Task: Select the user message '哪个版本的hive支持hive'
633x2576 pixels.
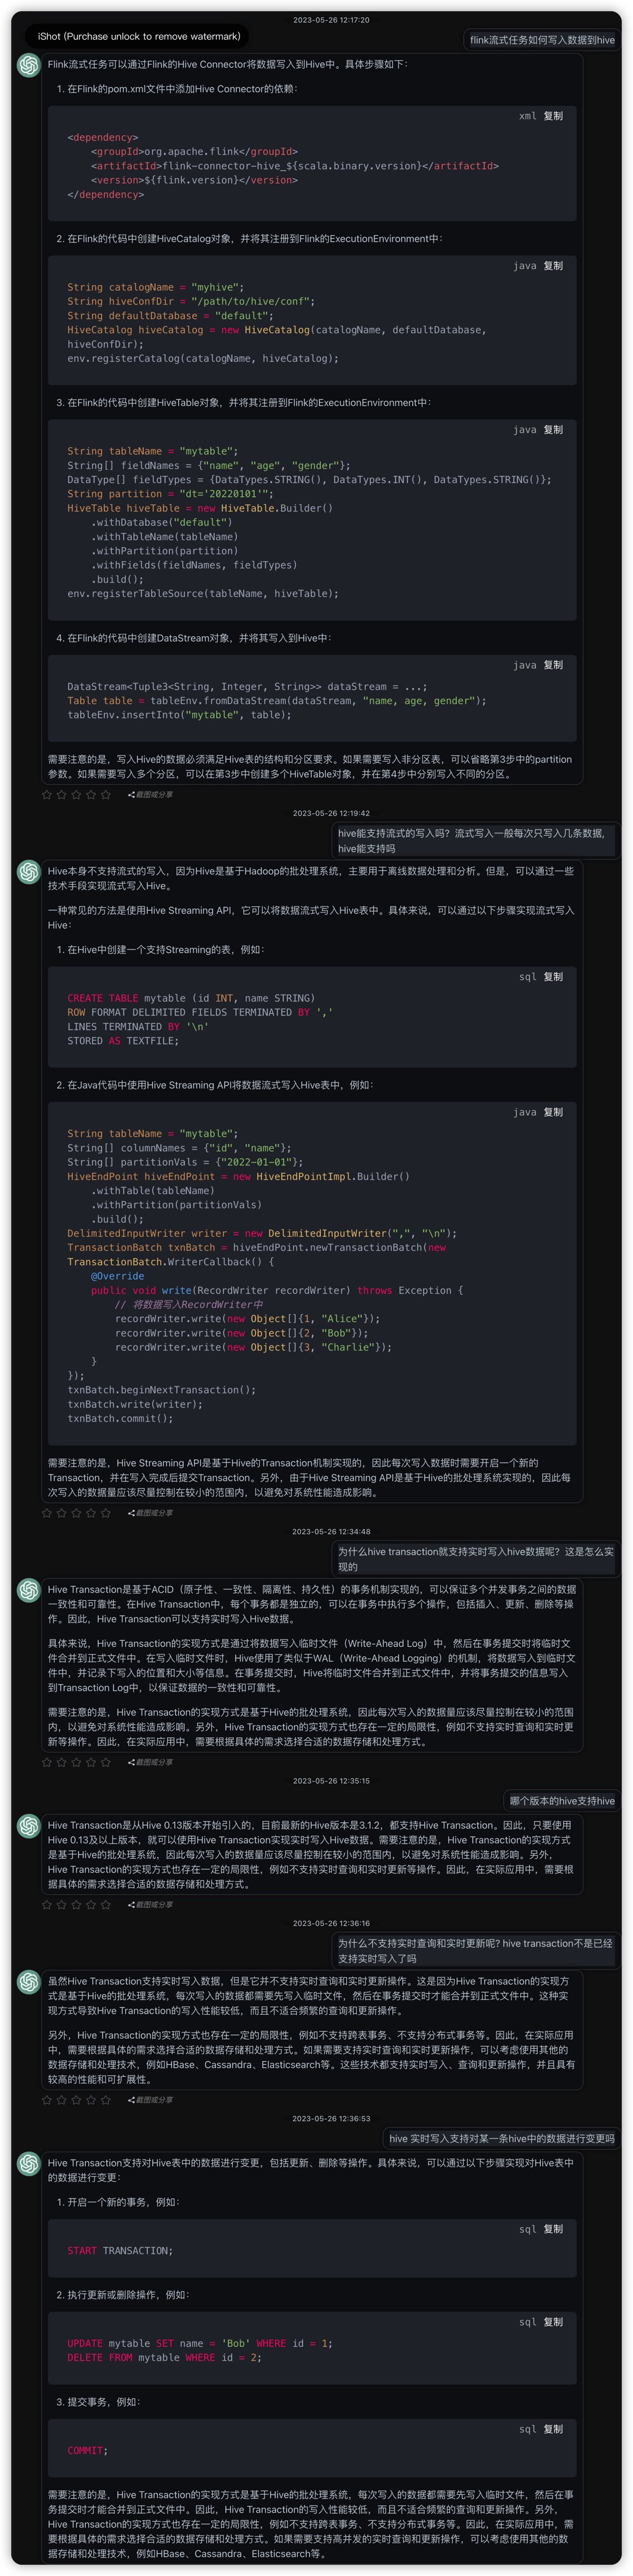Action: pyautogui.click(x=562, y=1801)
